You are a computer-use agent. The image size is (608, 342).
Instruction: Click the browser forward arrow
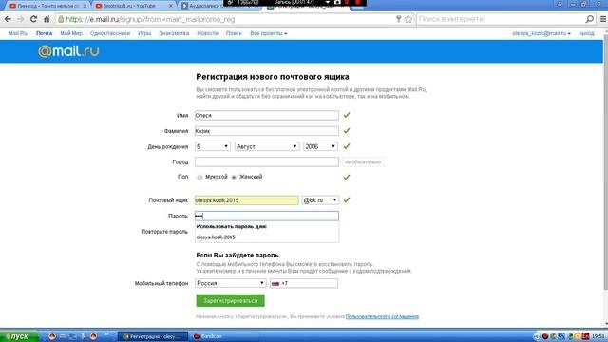tap(21, 19)
